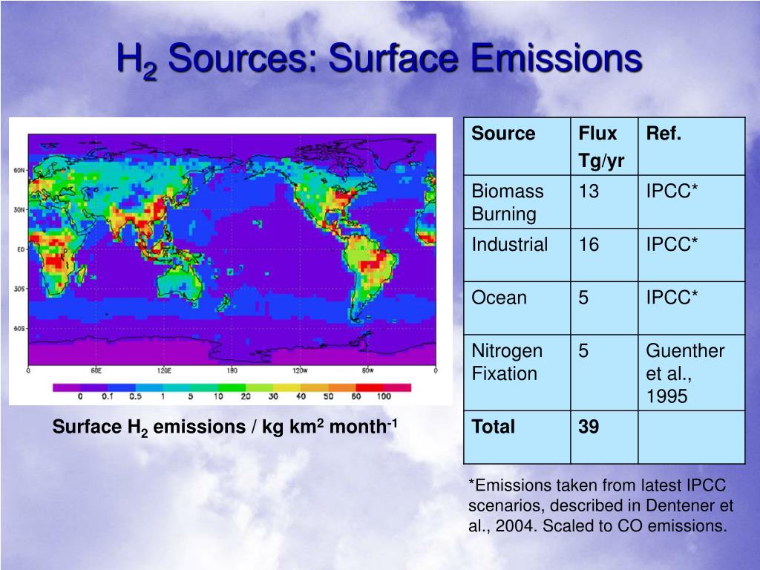Click the 'Guenther et al., 1995' reference
The width and height of the screenshot is (760, 570).
click(x=685, y=373)
